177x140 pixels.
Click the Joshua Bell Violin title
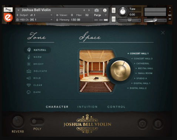[36, 10]
